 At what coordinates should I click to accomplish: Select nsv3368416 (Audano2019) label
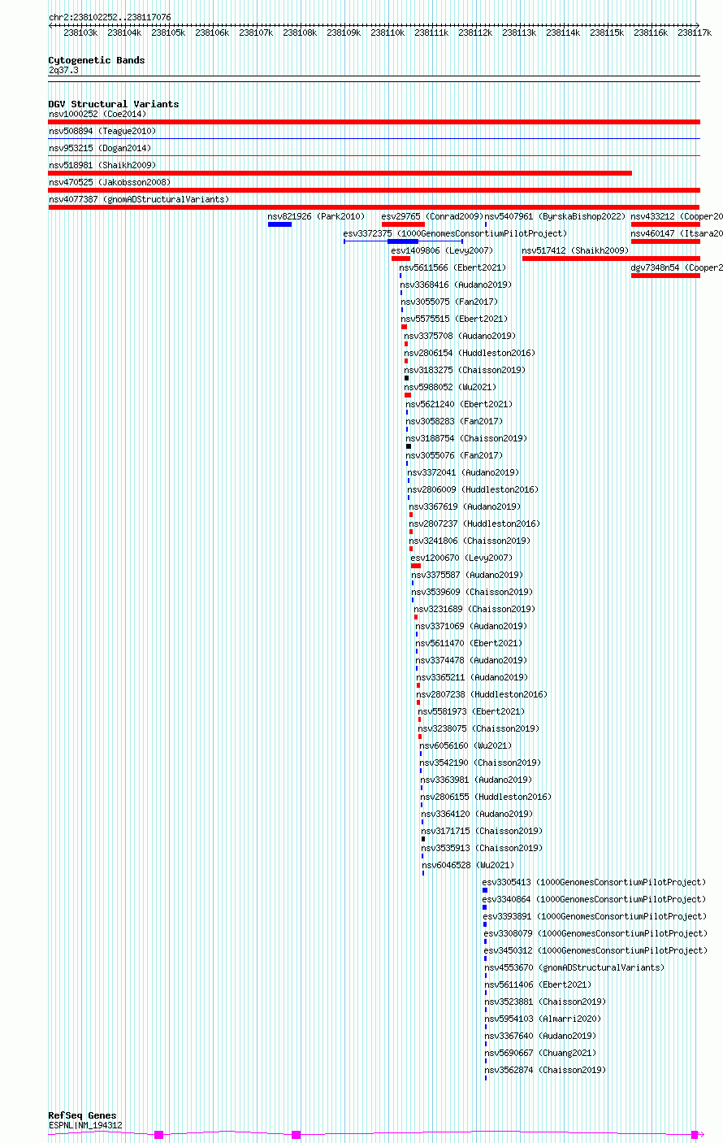pyautogui.click(x=456, y=285)
